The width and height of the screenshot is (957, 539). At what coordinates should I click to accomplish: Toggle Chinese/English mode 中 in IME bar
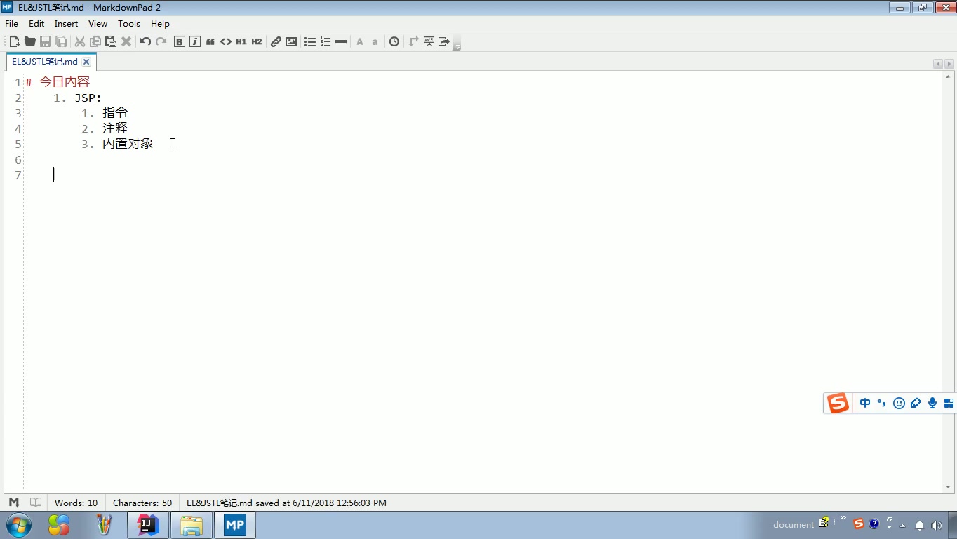(x=865, y=403)
